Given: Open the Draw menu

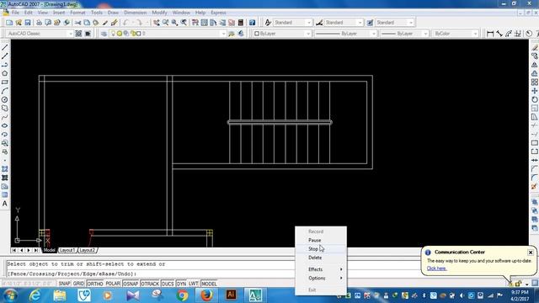Looking at the screenshot, I should coord(113,13).
